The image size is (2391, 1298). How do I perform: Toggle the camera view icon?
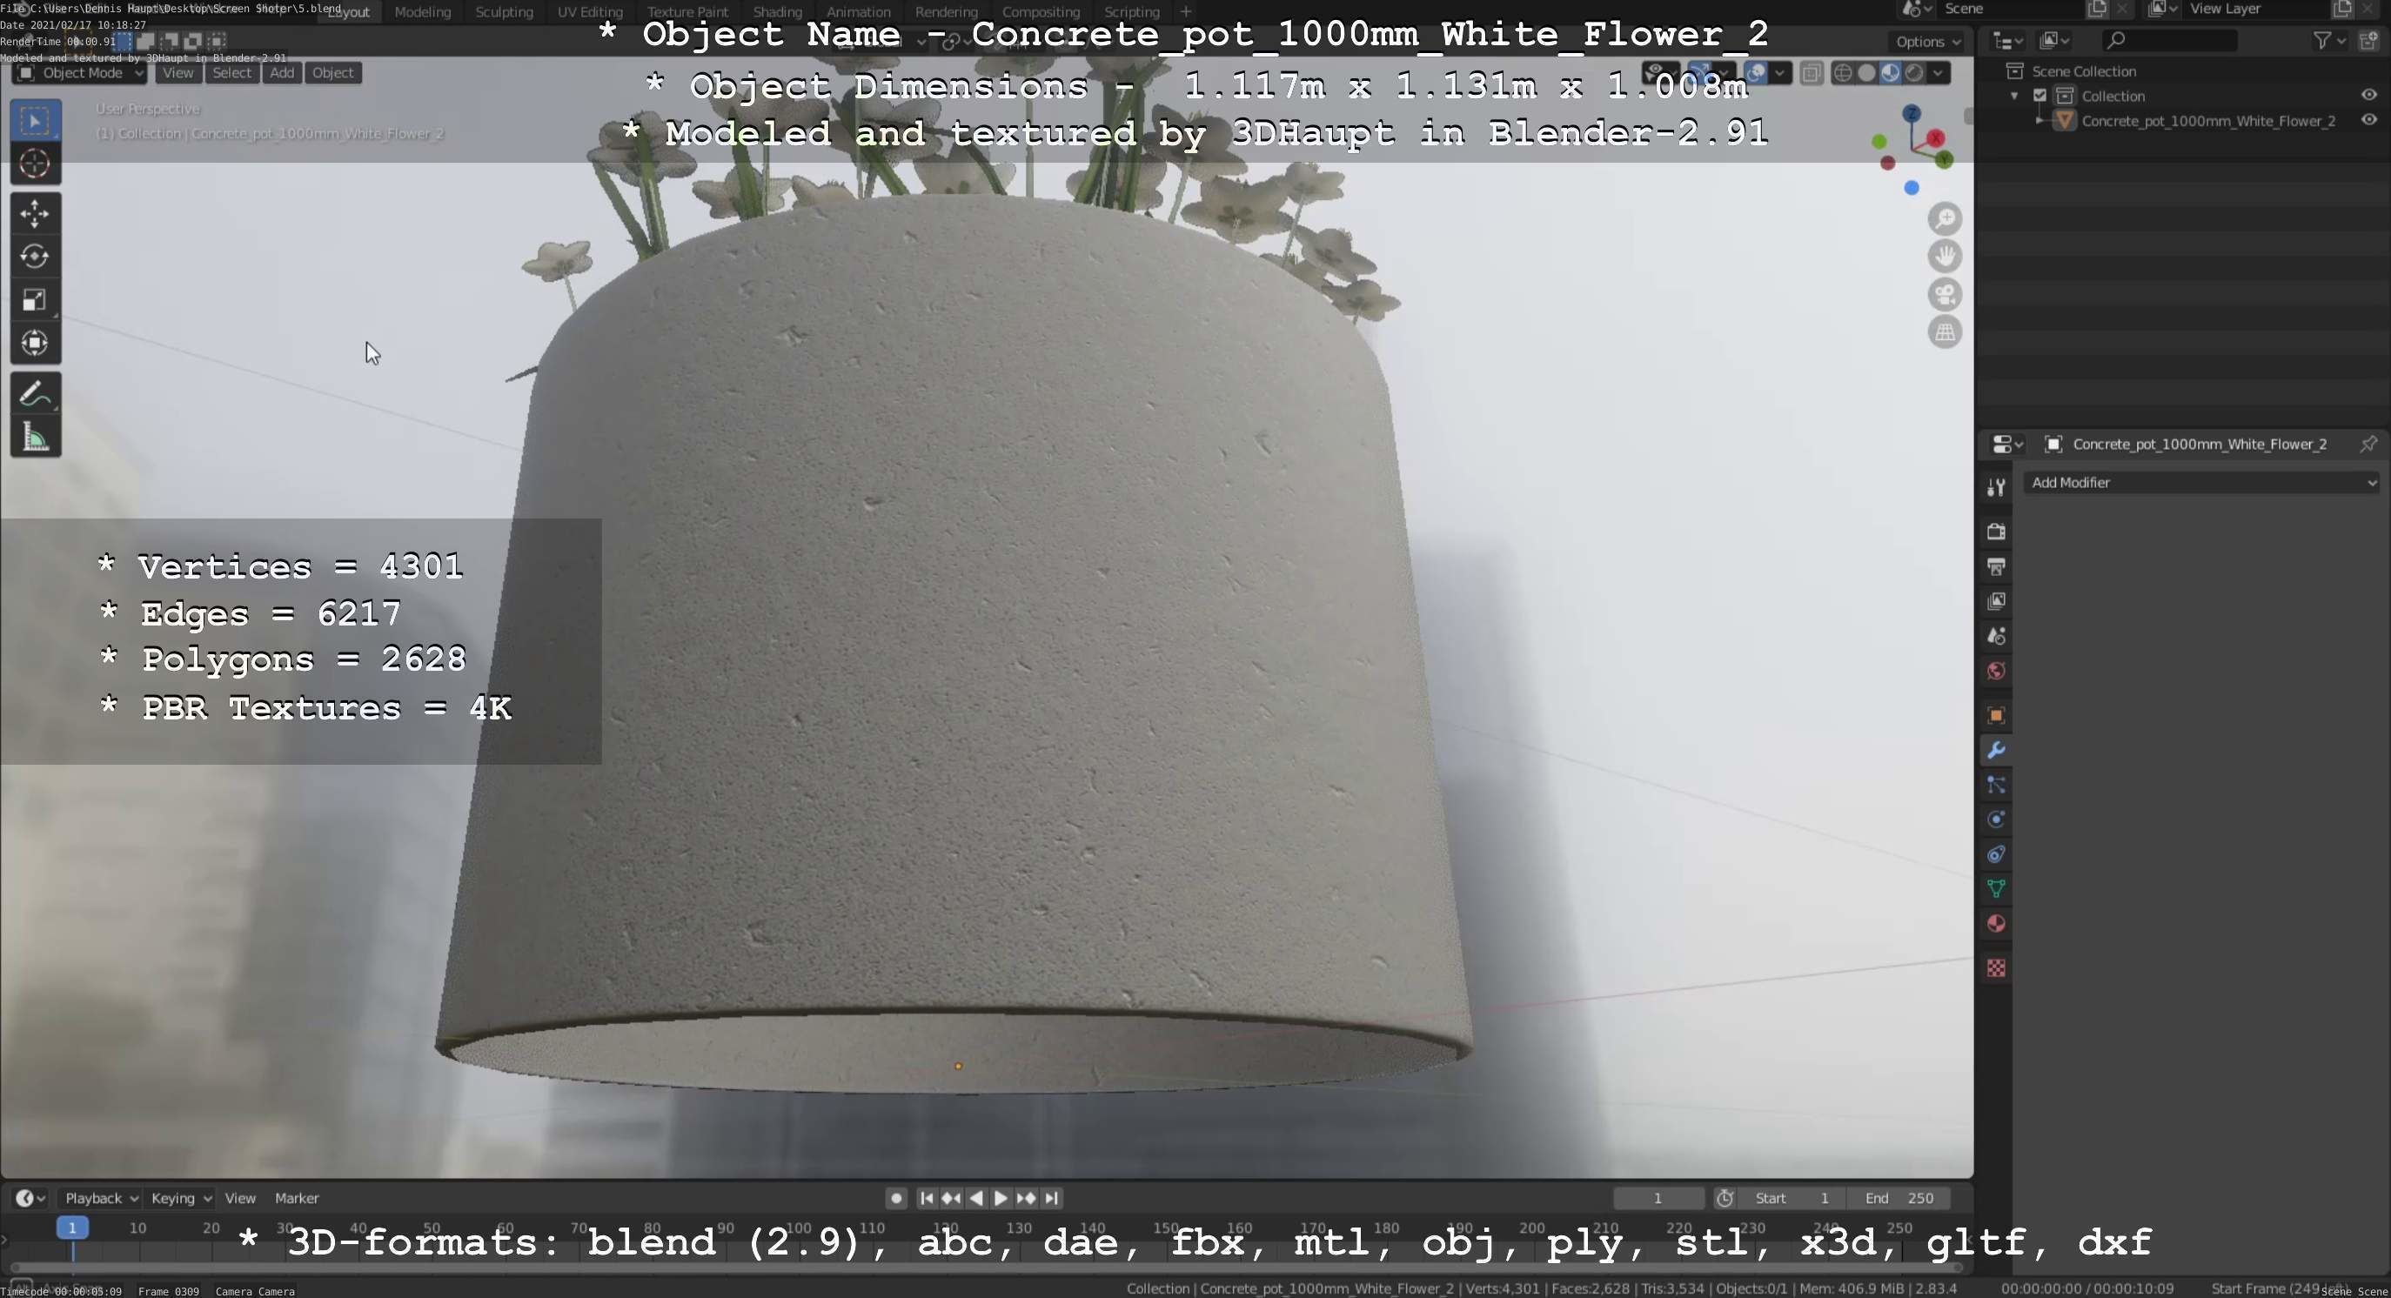pos(1945,294)
